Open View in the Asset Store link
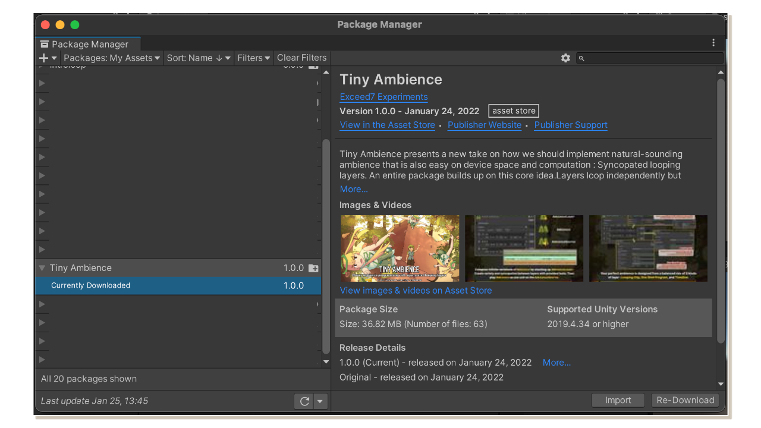Image resolution: width=761 pixels, height=428 pixels. click(387, 125)
